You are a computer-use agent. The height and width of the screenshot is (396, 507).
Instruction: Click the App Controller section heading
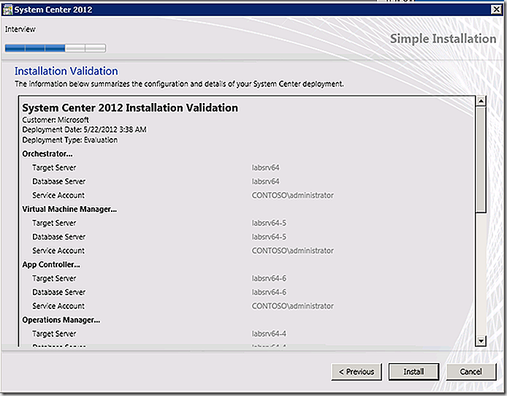coord(51,264)
